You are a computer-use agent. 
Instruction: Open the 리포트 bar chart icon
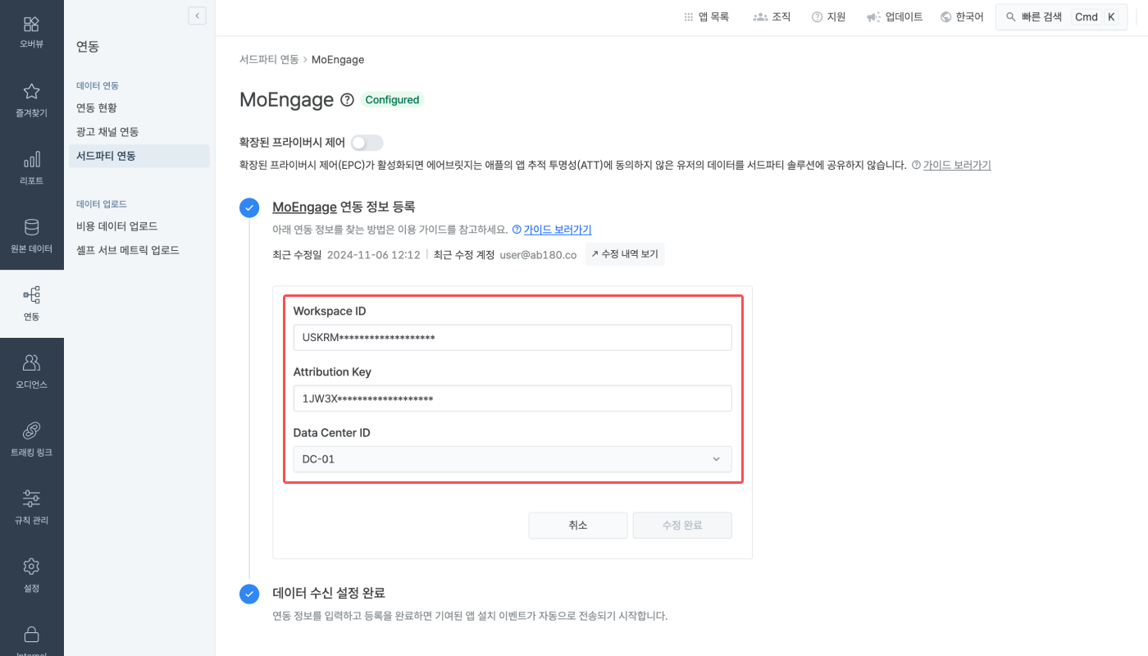click(31, 159)
